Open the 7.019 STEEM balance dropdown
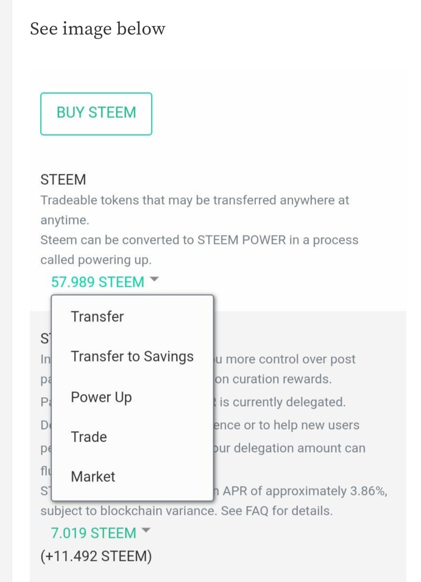This screenshot has height=582, width=421. pyautogui.click(x=94, y=533)
